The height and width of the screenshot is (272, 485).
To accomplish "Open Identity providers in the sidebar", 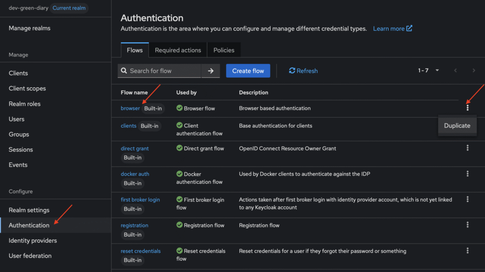I will [33, 240].
